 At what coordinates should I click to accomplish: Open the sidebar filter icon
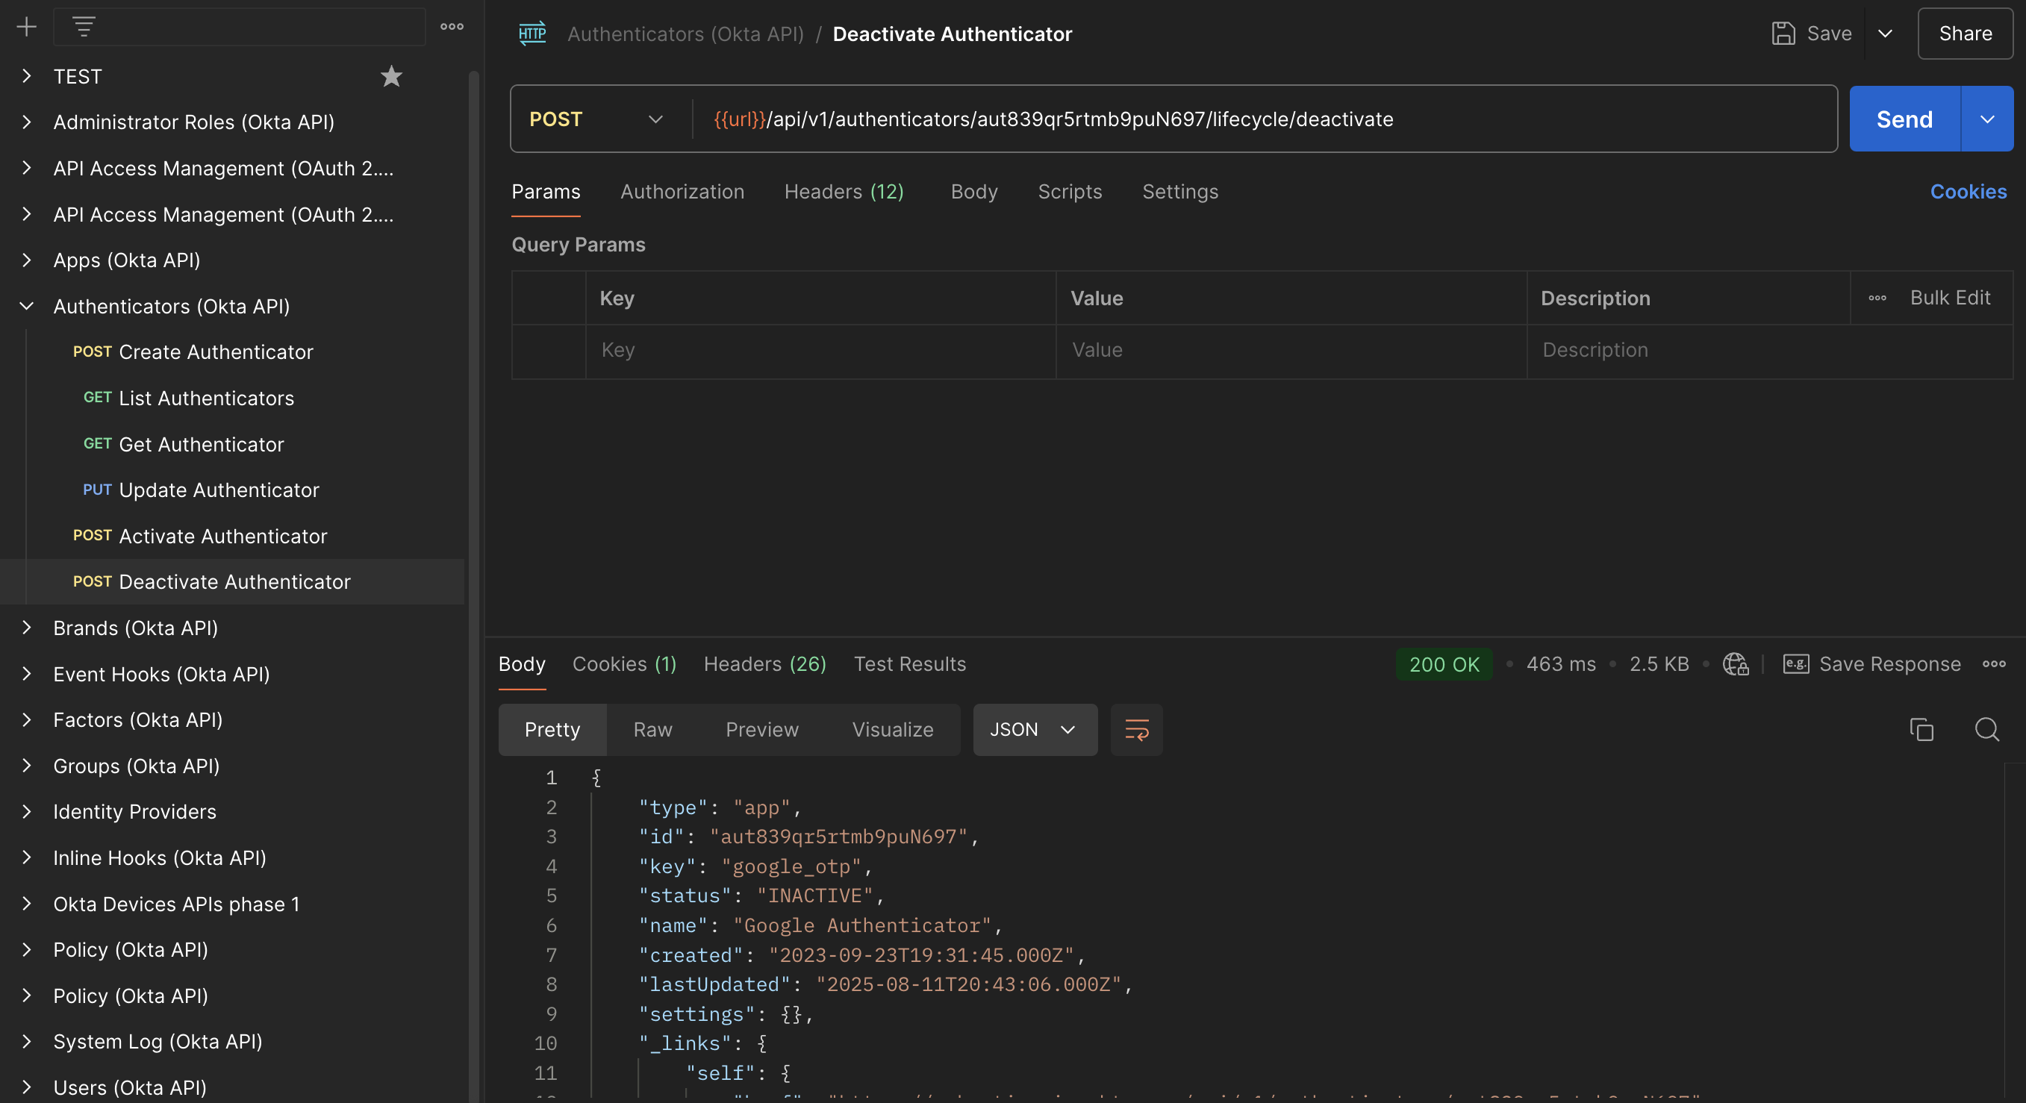84,26
